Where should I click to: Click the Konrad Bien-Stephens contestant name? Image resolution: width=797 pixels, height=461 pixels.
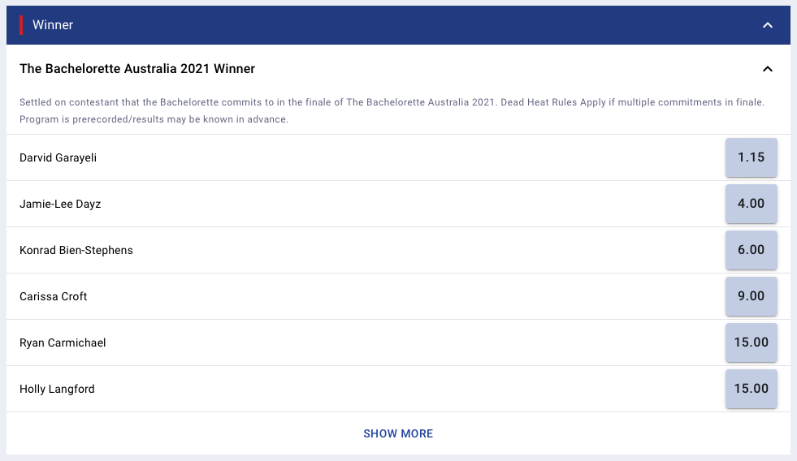tap(76, 250)
